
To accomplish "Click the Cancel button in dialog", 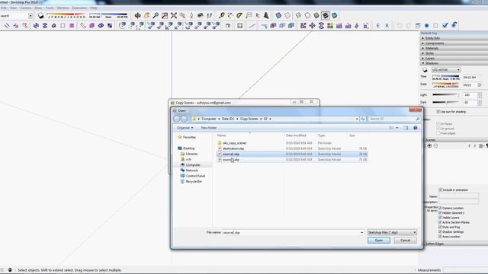I will tap(405, 241).
